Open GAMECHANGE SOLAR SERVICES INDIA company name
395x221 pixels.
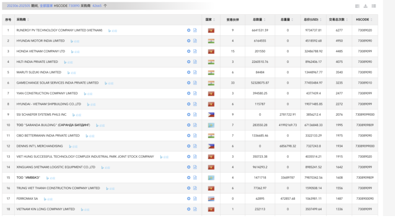click(58, 83)
